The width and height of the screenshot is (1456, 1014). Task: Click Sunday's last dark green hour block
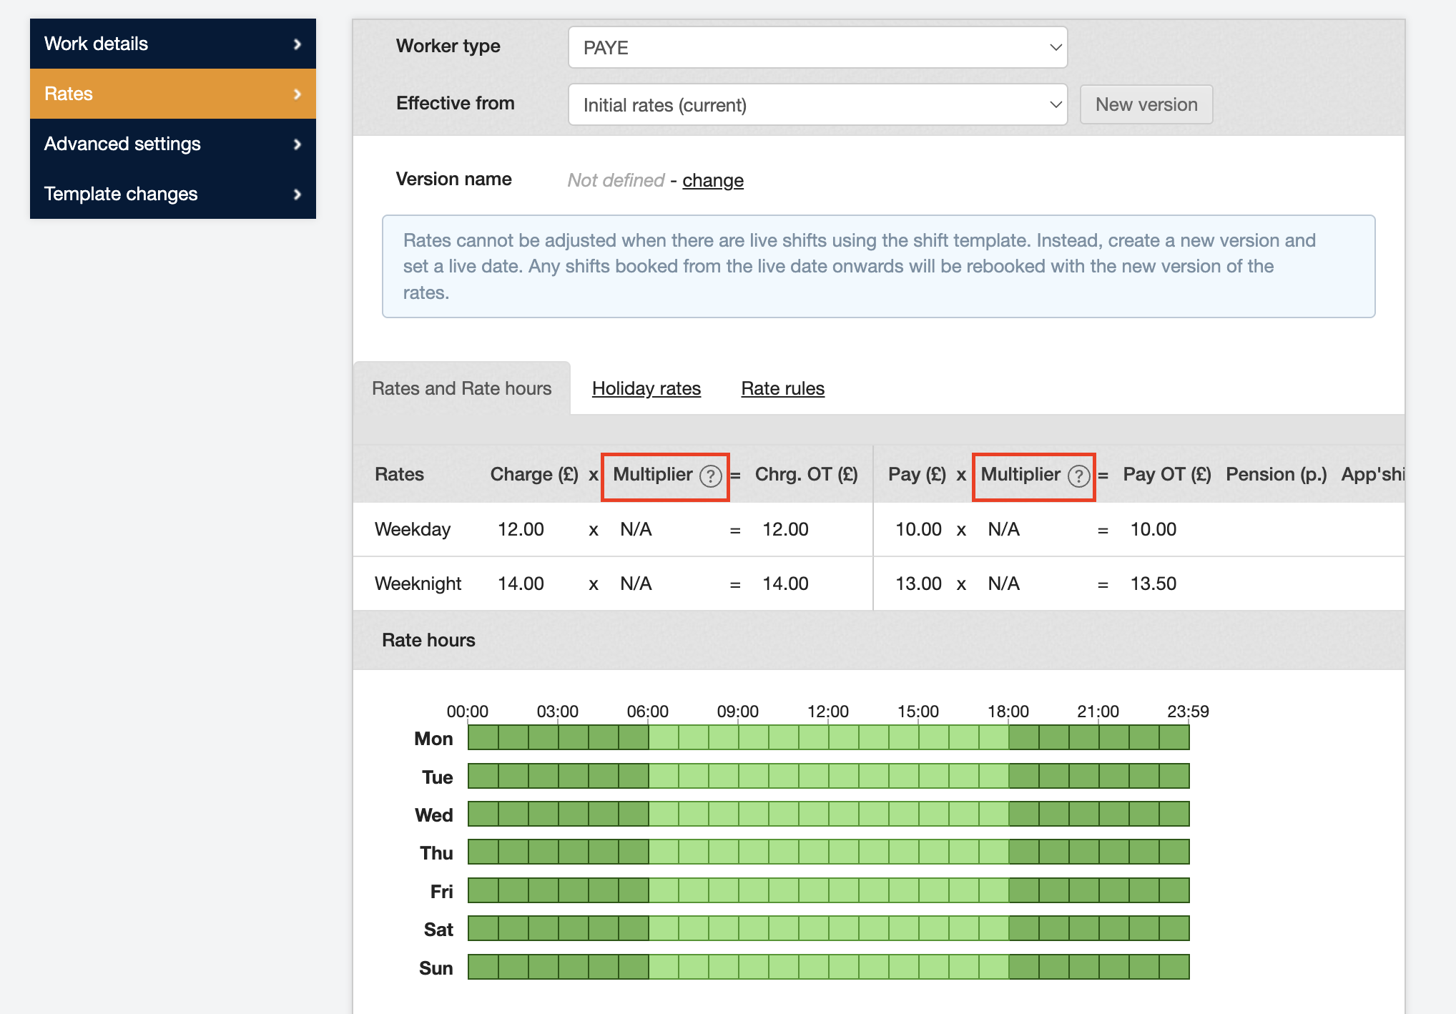click(1174, 968)
